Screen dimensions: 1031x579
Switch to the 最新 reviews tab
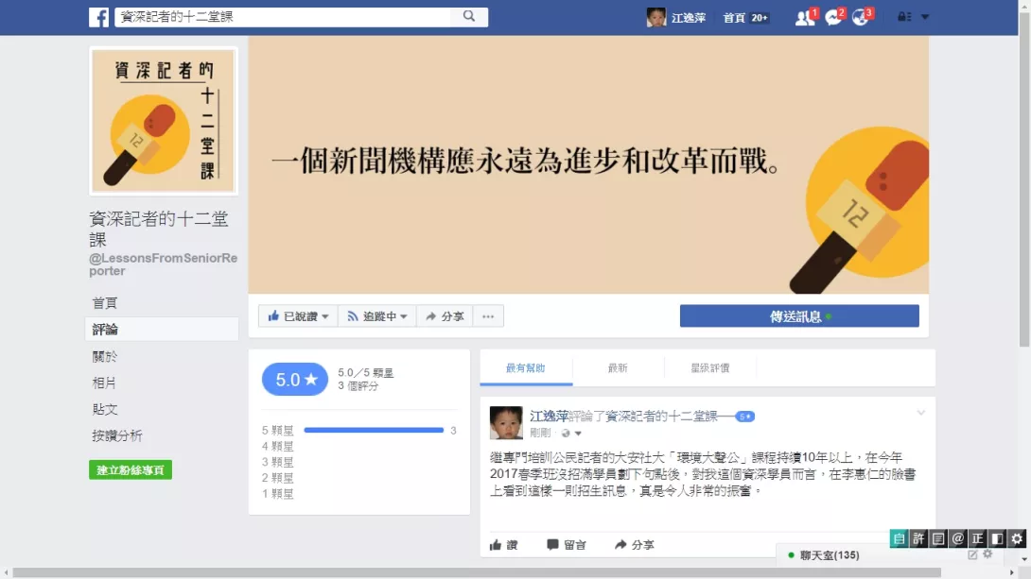coord(618,368)
